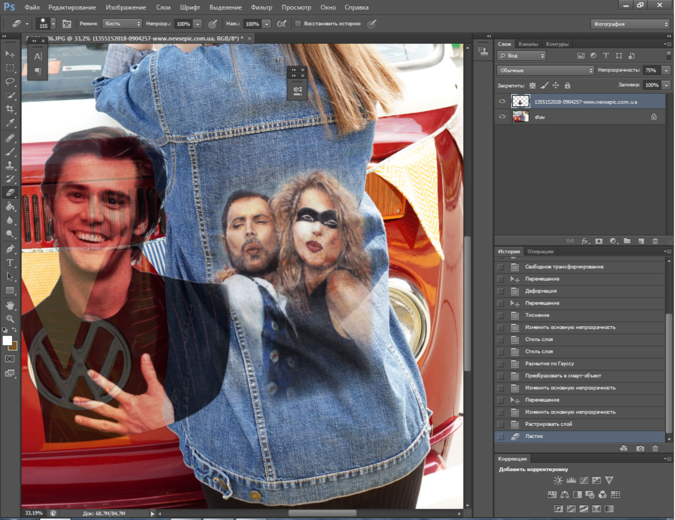Add a Curves adjustment layer
675x520 pixels.
(x=584, y=480)
